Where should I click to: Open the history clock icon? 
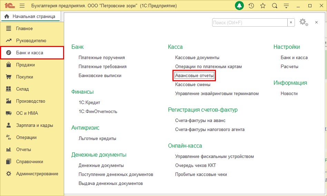[x=251, y=6]
